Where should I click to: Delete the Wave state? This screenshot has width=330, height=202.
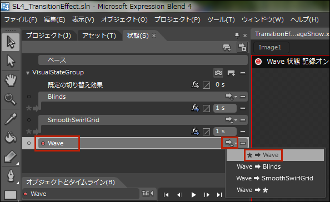[243, 143]
